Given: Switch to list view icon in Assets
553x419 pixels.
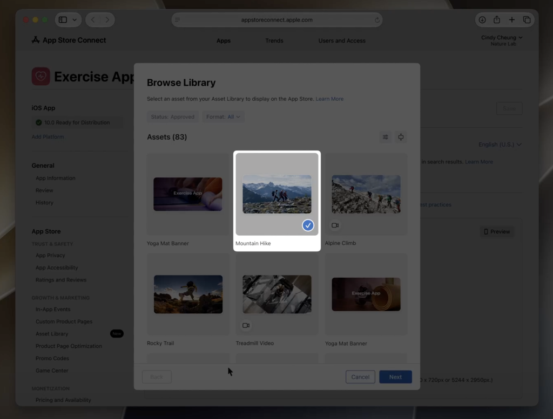Looking at the screenshot, I should point(385,137).
